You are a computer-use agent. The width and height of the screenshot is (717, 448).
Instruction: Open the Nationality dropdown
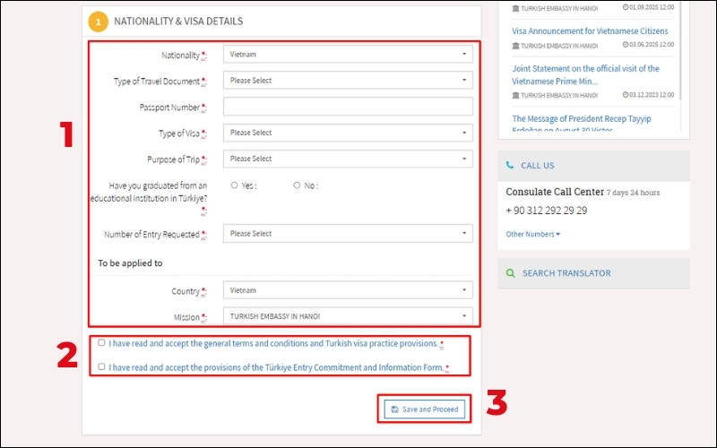(347, 55)
